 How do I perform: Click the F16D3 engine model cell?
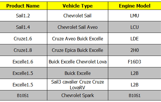(x=135, y=62)
